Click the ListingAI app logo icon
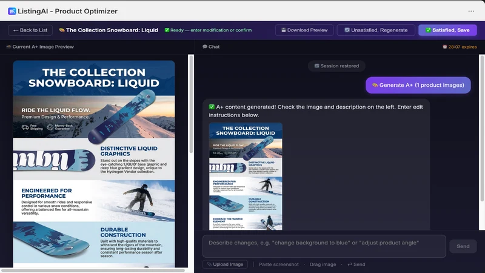Viewport: 485px width, 273px height. [x=12, y=11]
